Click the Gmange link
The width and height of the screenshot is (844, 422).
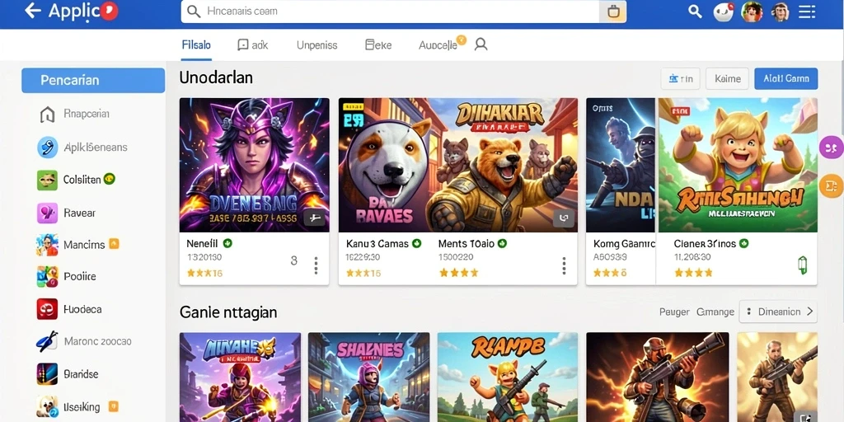[x=715, y=312]
